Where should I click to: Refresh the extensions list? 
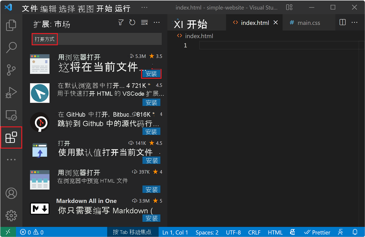[132, 22]
